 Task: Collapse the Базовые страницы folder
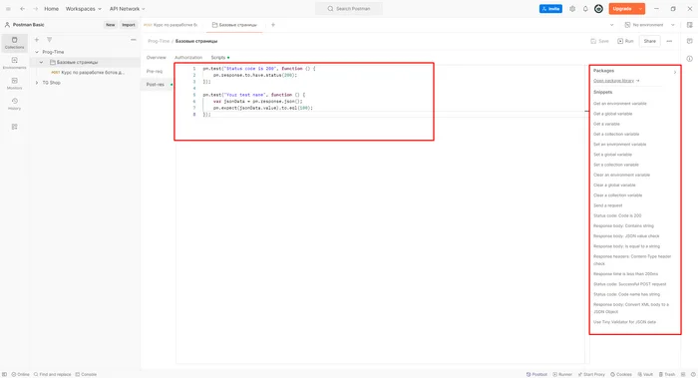coord(41,62)
